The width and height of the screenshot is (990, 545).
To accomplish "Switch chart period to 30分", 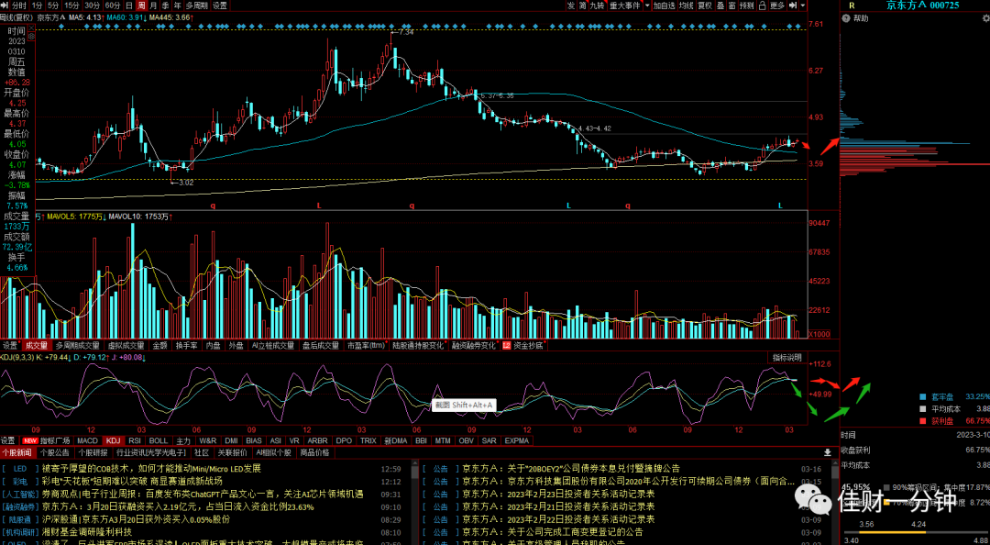I will click(x=93, y=6).
